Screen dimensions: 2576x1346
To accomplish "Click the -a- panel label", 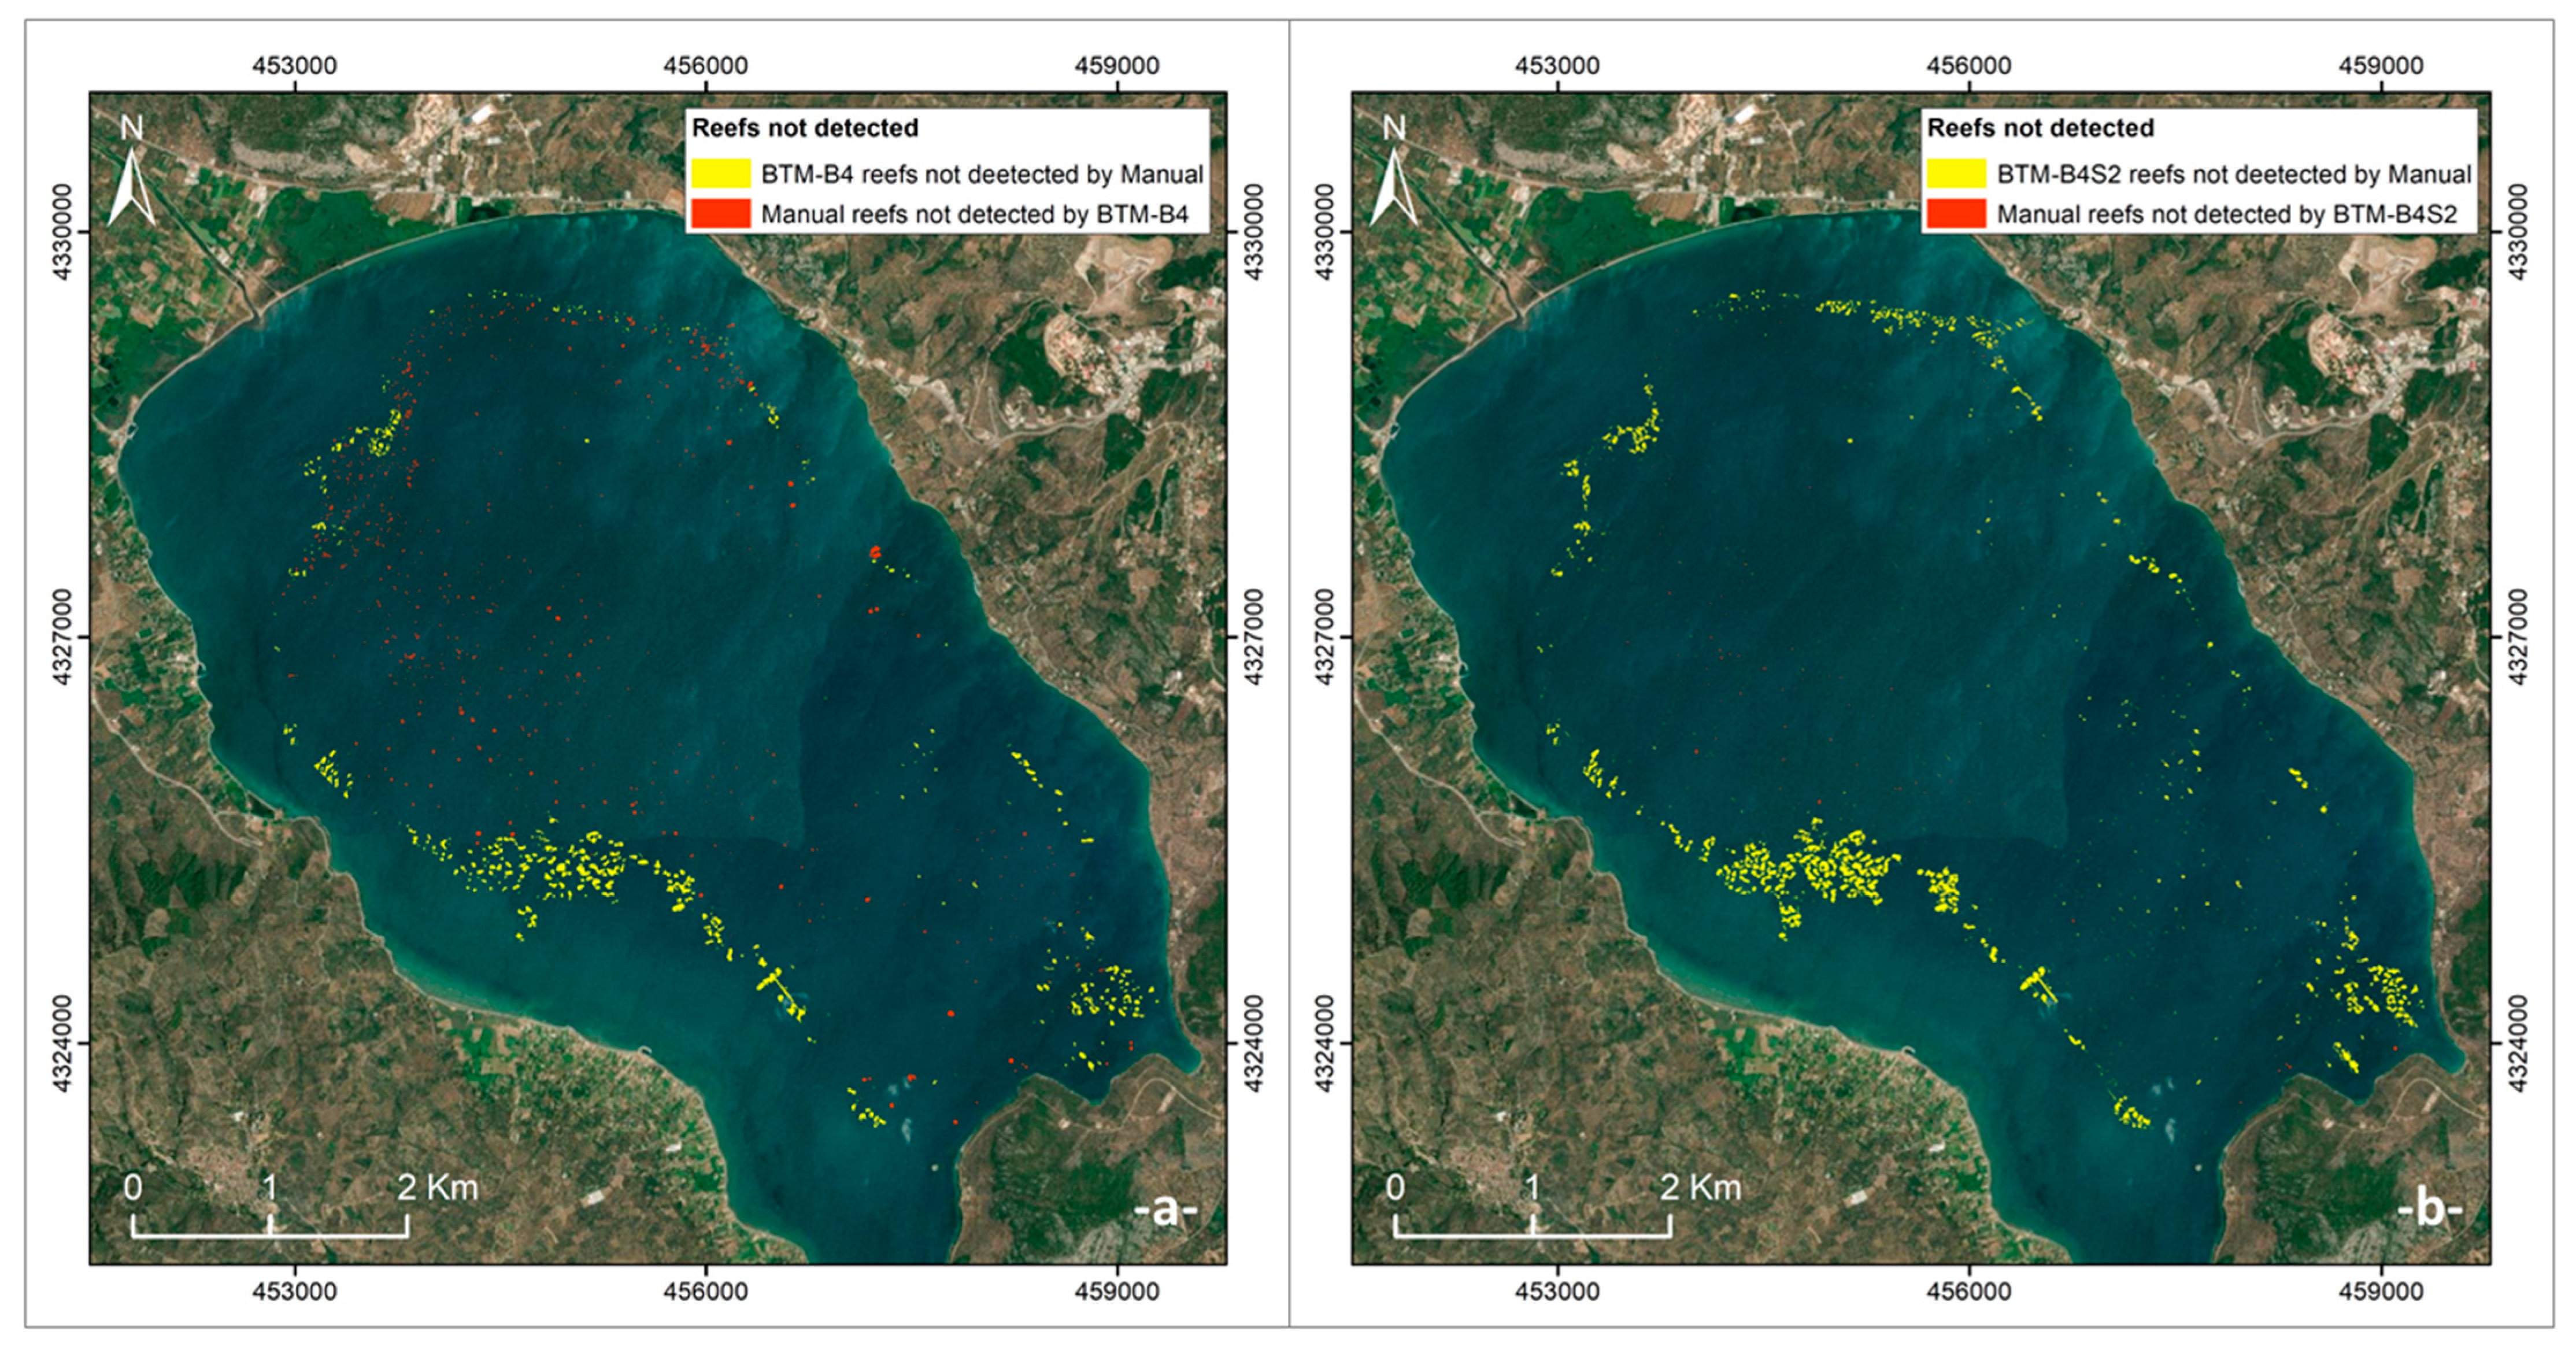I will click(x=1165, y=1211).
